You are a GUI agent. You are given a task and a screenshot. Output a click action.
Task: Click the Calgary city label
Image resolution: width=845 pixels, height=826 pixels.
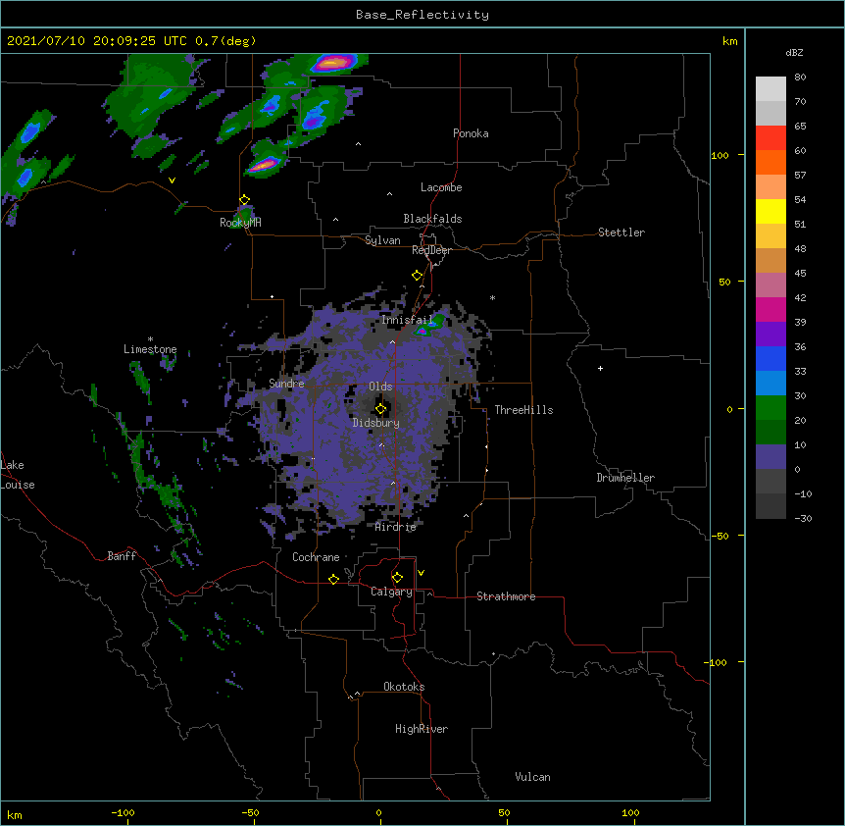click(391, 592)
